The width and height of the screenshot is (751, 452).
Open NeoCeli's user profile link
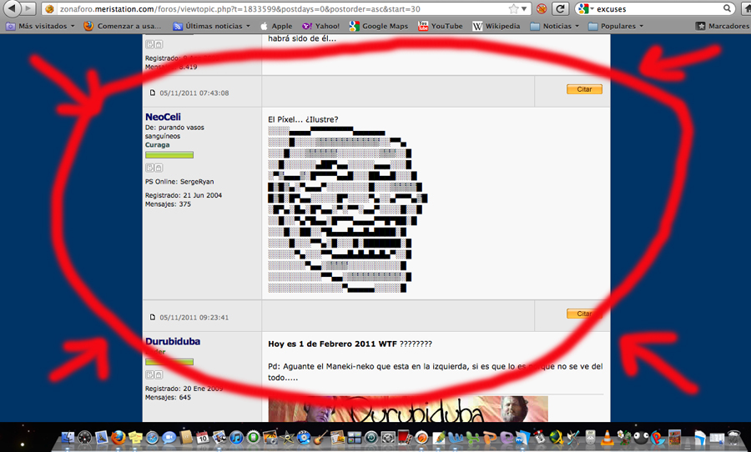[x=163, y=118]
